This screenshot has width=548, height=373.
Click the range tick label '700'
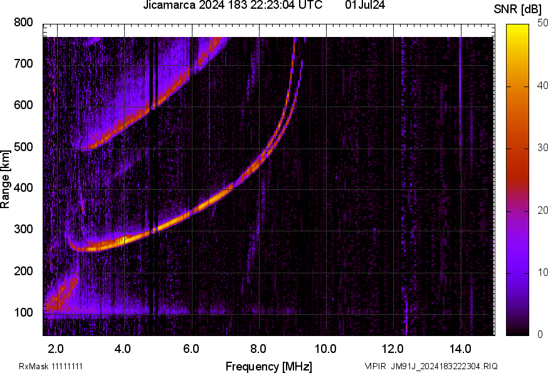point(23,63)
